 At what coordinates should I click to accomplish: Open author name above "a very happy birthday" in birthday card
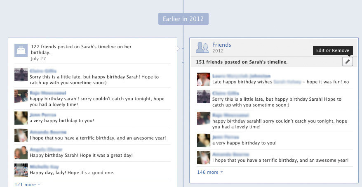43,115
